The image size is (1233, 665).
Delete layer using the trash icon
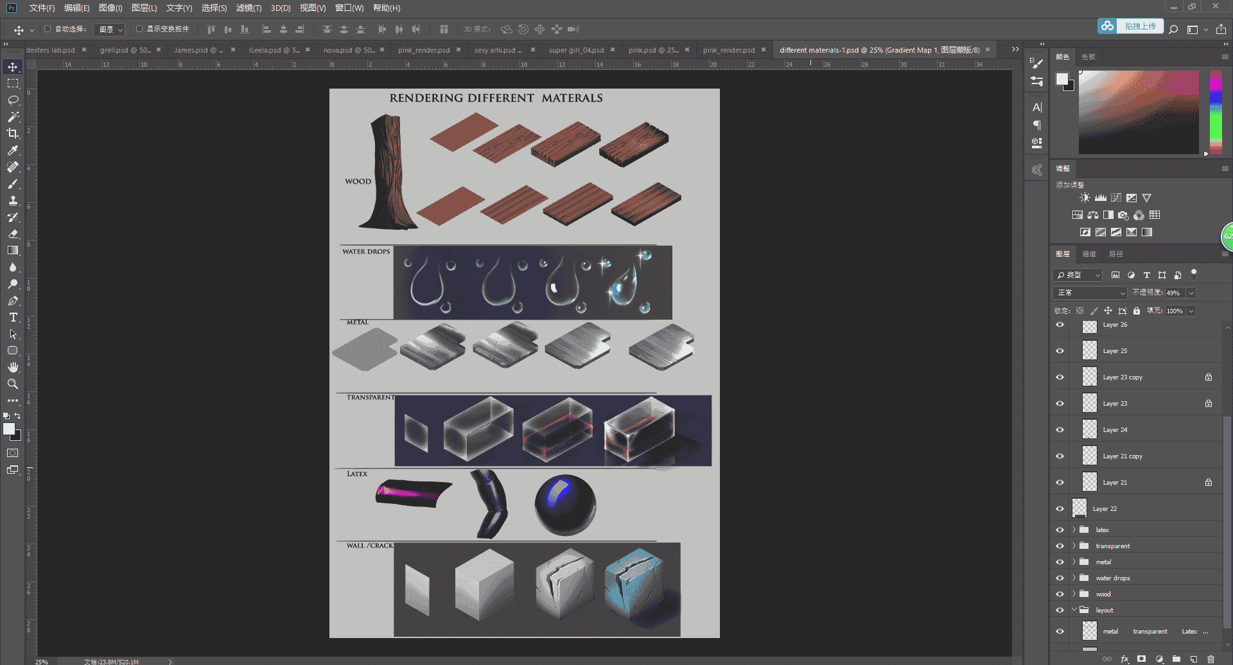coord(1211,659)
